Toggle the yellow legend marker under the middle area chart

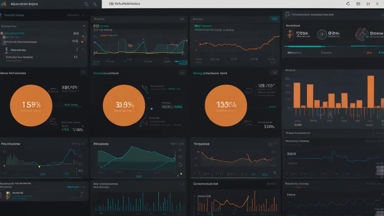181,173
